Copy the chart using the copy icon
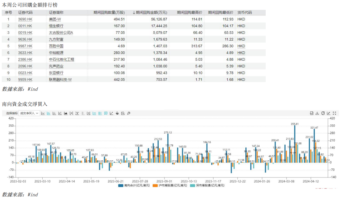 (x=323, y=113)
